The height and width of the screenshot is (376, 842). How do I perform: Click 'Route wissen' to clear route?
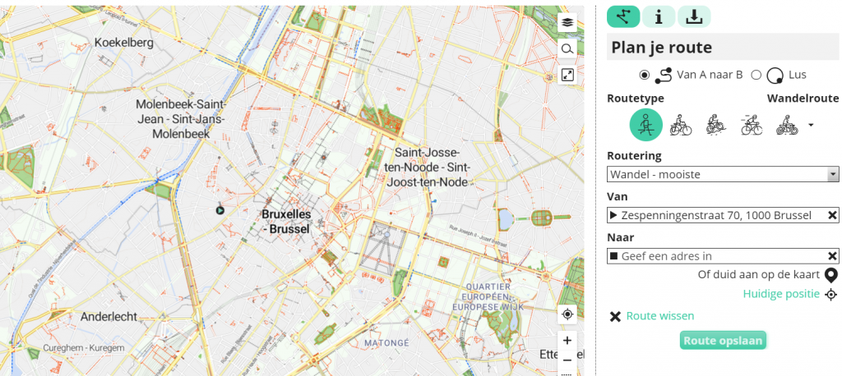pyautogui.click(x=659, y=316)
